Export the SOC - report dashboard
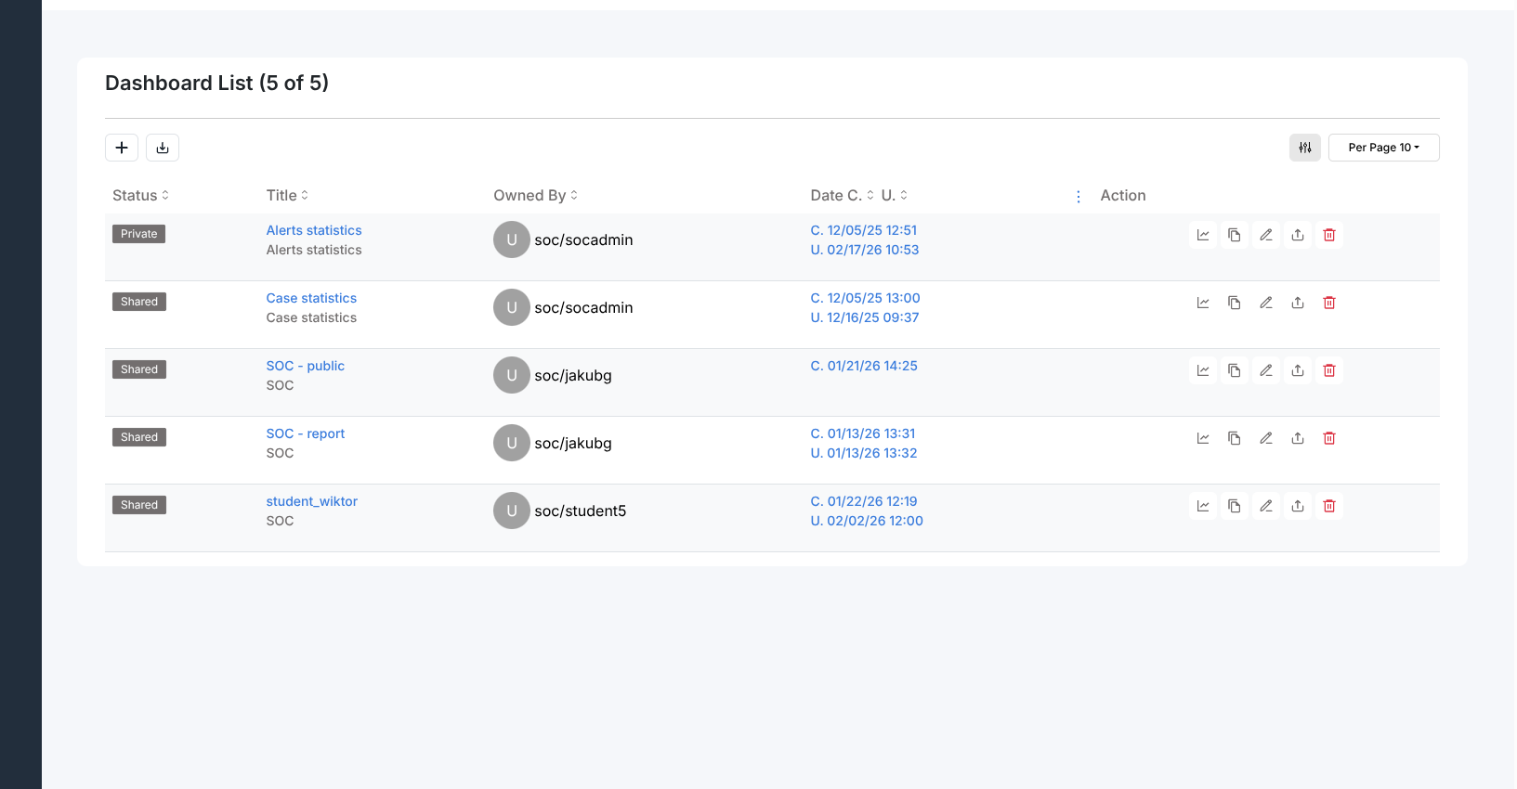 pos(1298,438)
